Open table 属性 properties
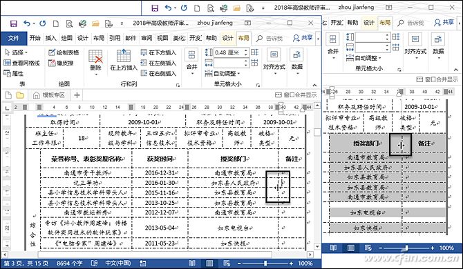 (14, 73)
